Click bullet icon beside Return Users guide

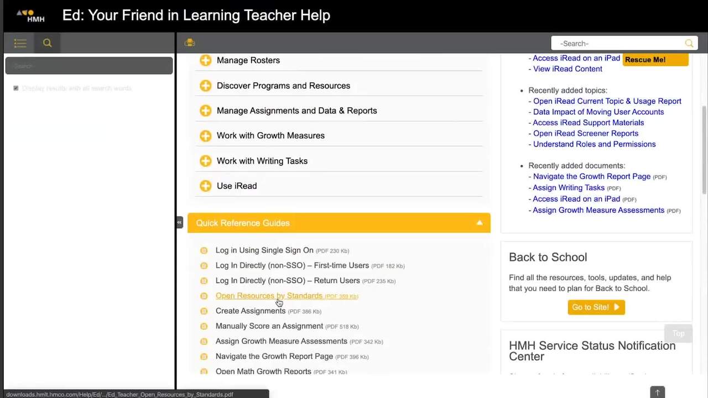point(204,281)
